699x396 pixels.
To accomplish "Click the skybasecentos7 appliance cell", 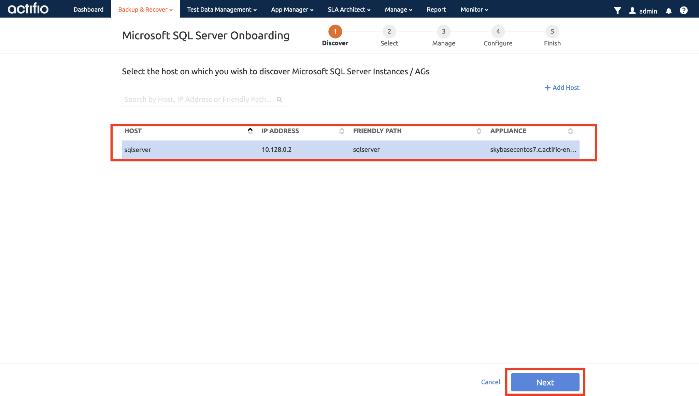I will [x=533, y=150].
